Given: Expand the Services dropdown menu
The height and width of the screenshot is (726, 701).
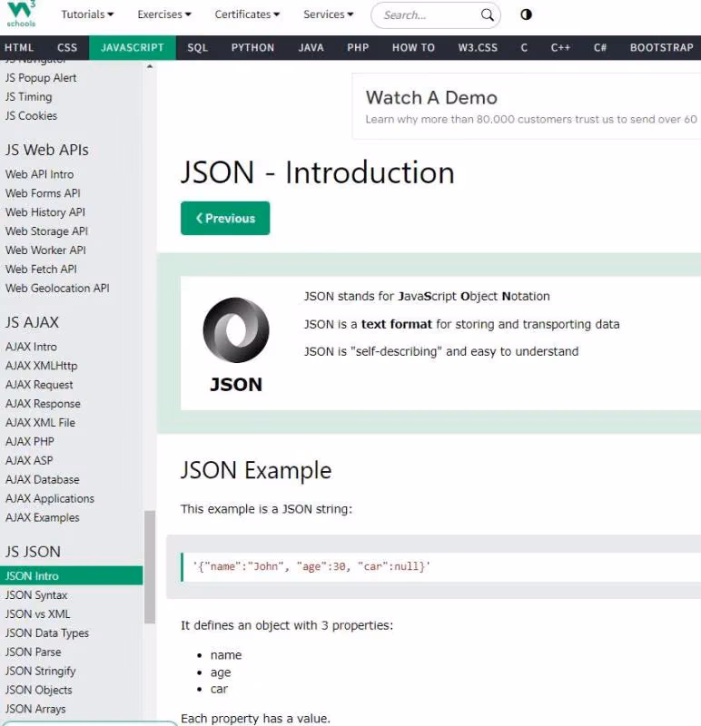Looking at the screenshot, I should [x=328, y=15].
